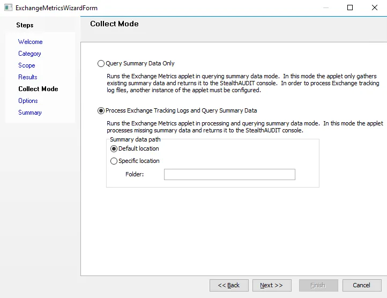Click the ExchangeMetricsWizardForm title bar icon
This screenshot has height=298, width=387.
click(x=8, y=8)
